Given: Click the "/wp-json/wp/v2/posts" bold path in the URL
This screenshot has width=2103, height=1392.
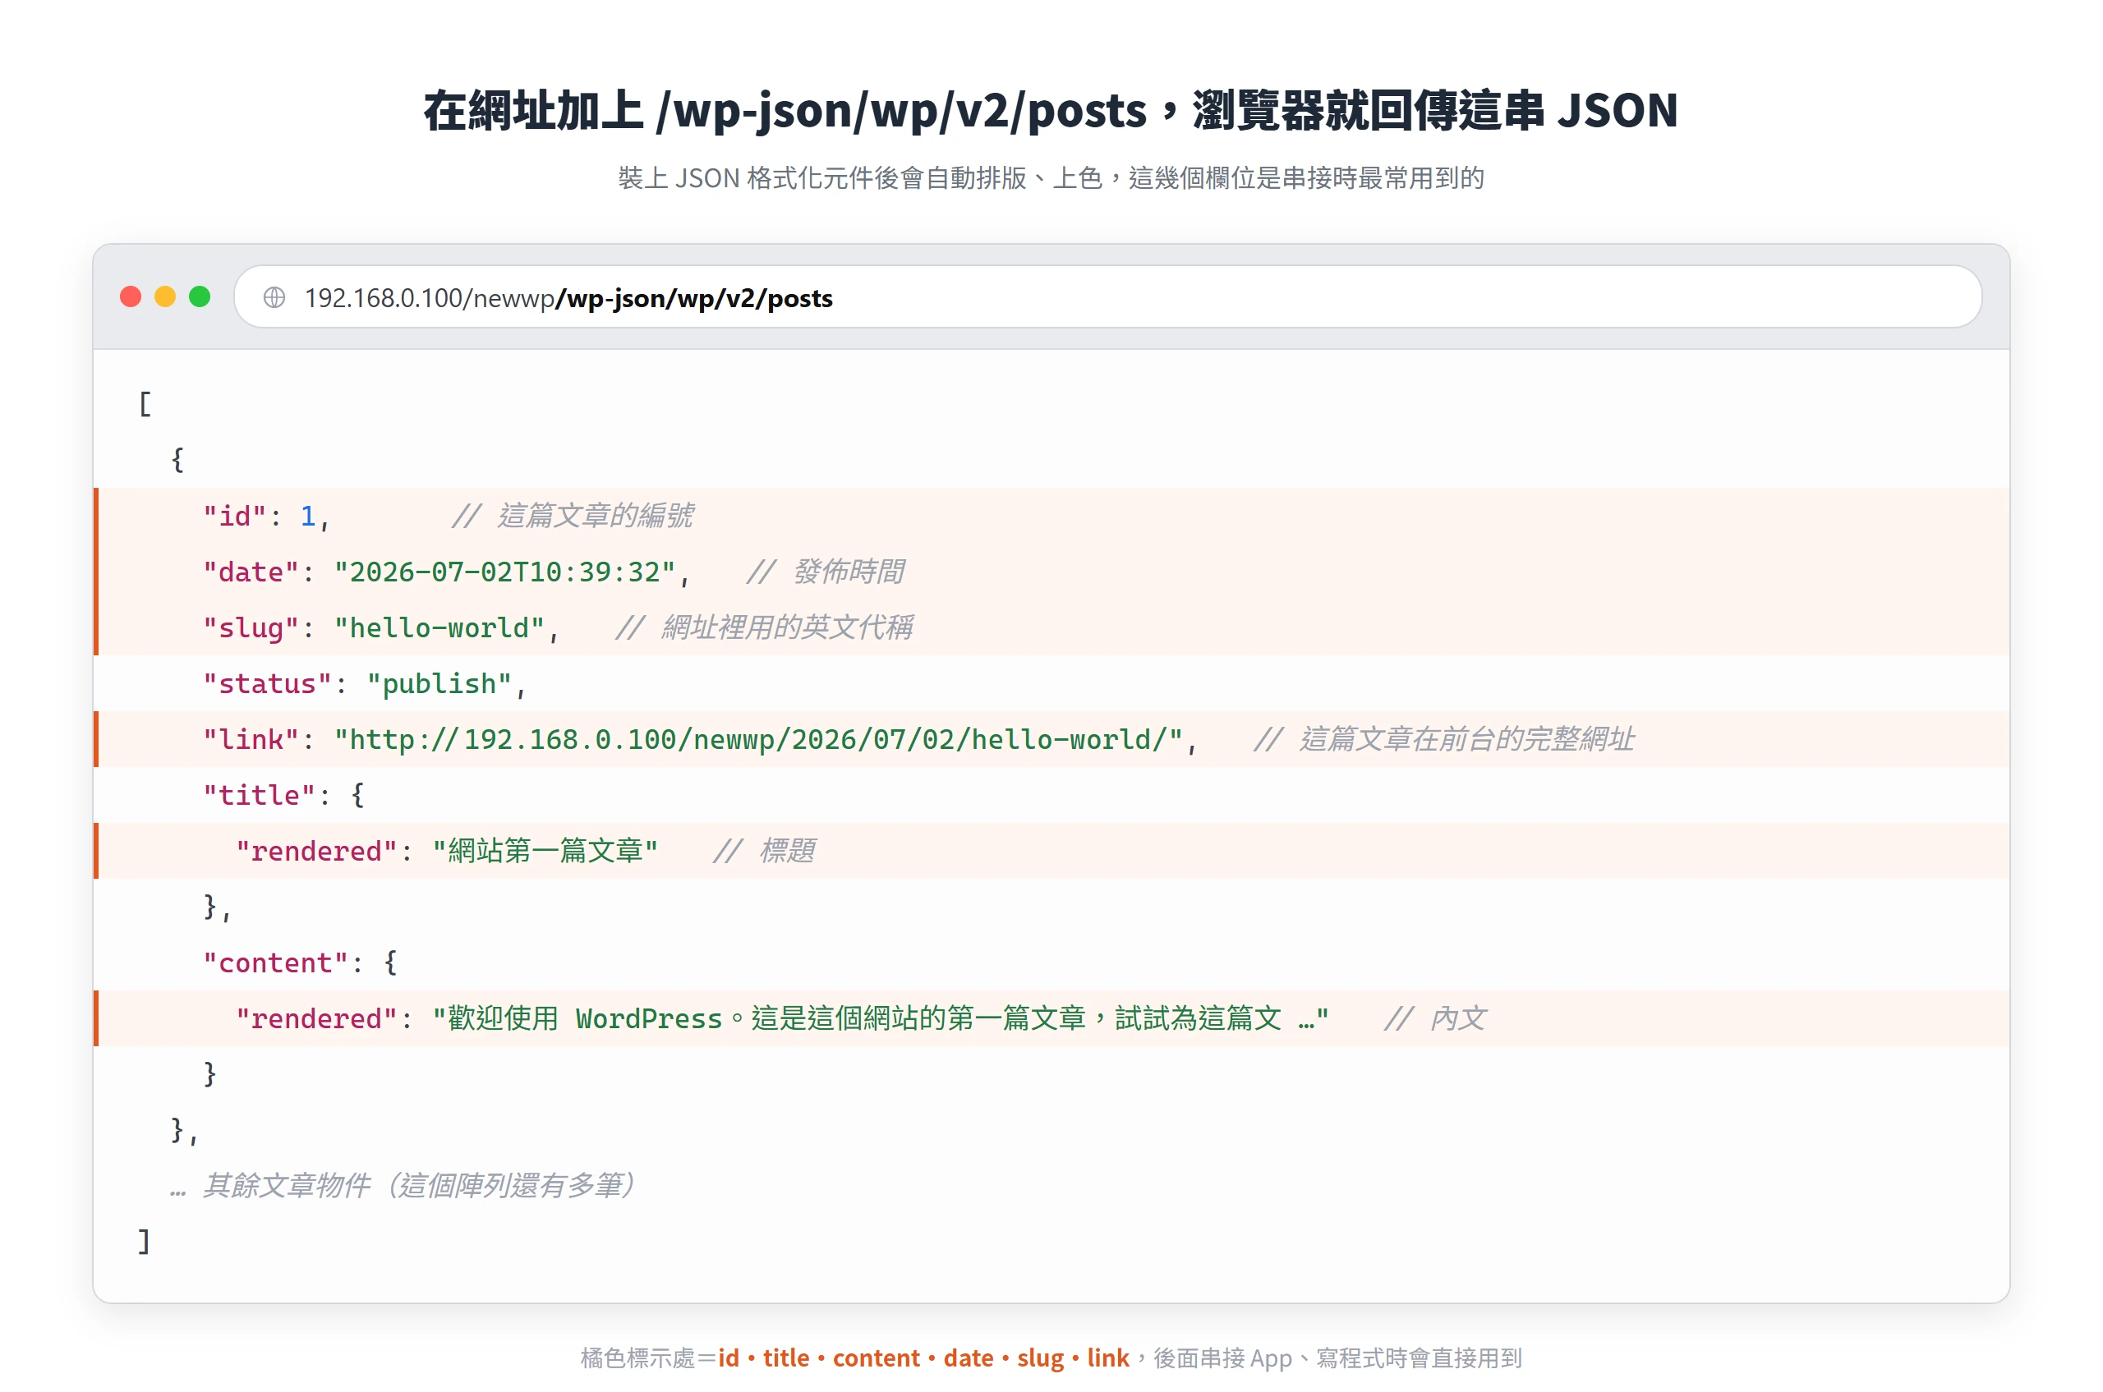Looking at the screenshot, I should [x=693, y=298].
